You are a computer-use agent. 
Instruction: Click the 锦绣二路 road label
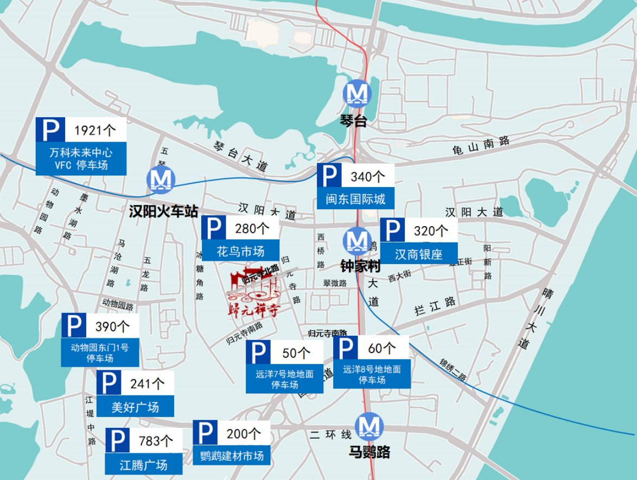click(x=453, y=369)
